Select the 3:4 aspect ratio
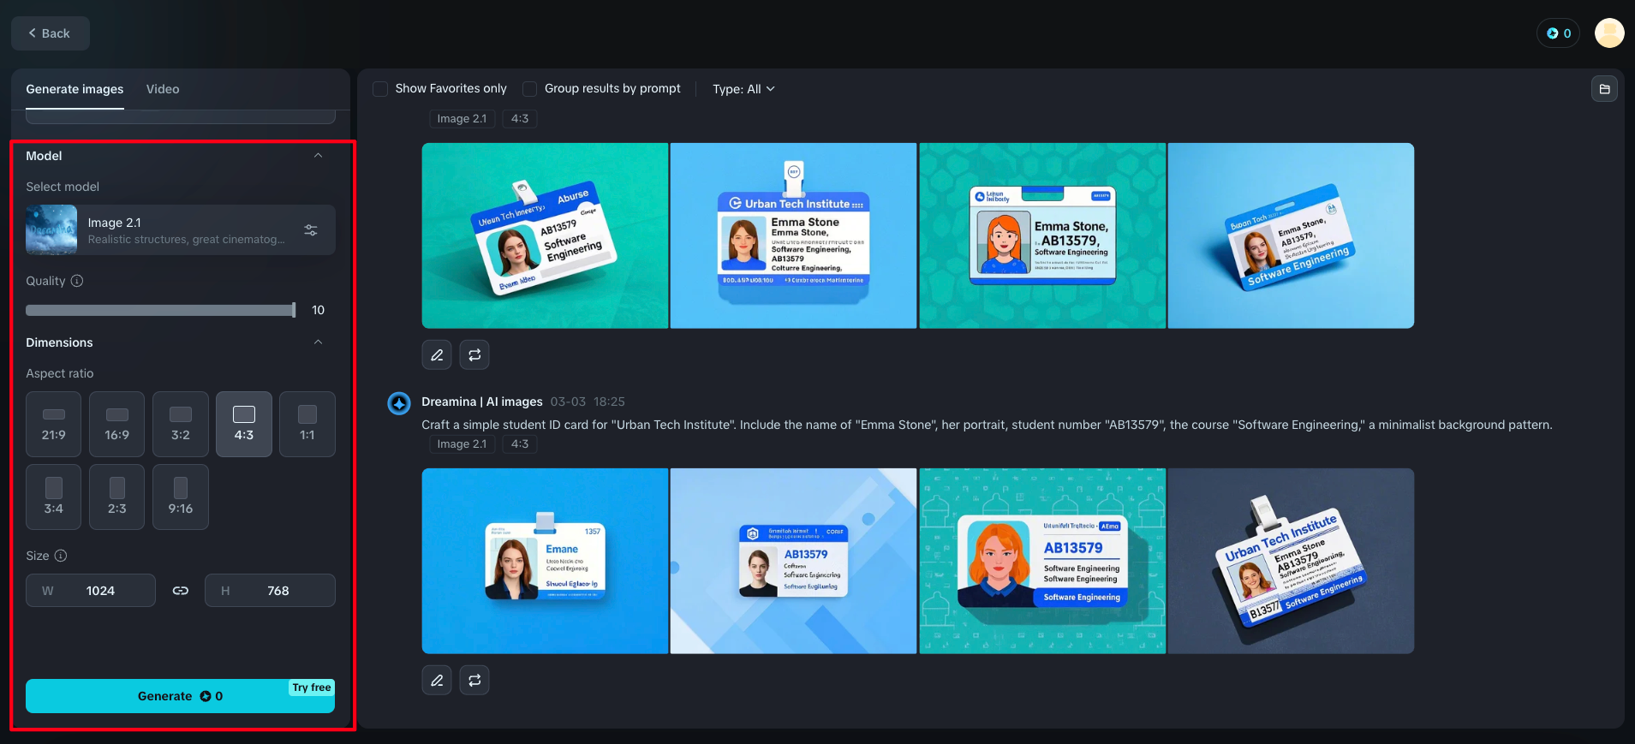The width and height of the screenshot is (1635, 744). [x=53, y=497]
